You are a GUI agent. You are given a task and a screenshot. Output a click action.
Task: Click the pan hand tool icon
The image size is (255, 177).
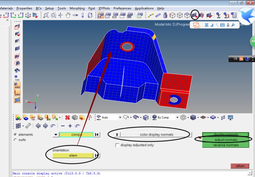click(68, 15)
